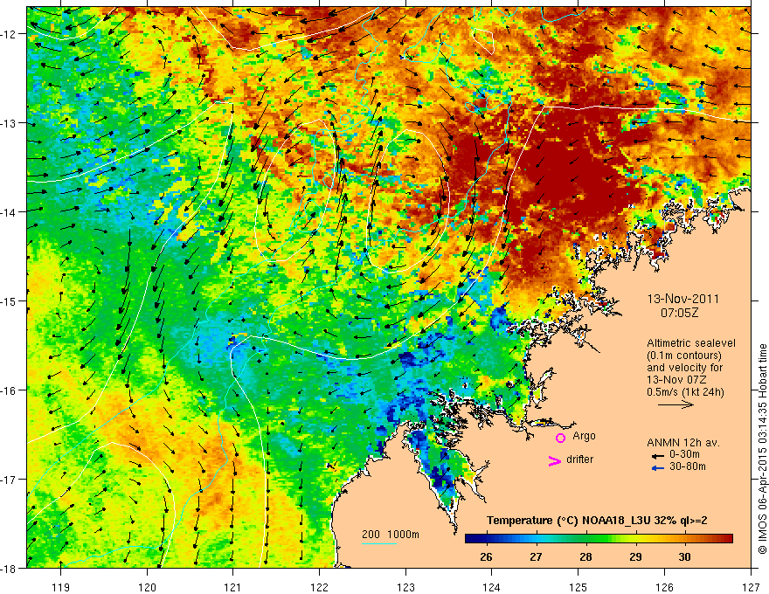
Task: Click the magenta Argo circle legend marker
Action: [x=560, y=438]
